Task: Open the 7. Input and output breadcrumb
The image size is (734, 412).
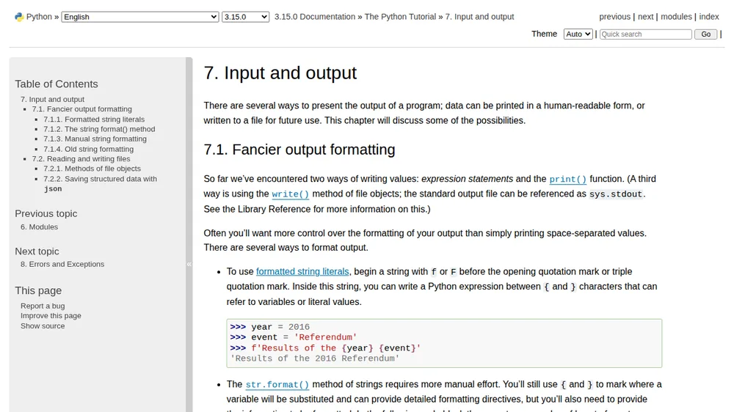Action: (479, 17)
